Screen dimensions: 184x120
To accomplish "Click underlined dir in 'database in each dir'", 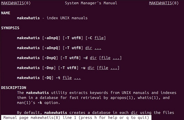I will point(134,113).
